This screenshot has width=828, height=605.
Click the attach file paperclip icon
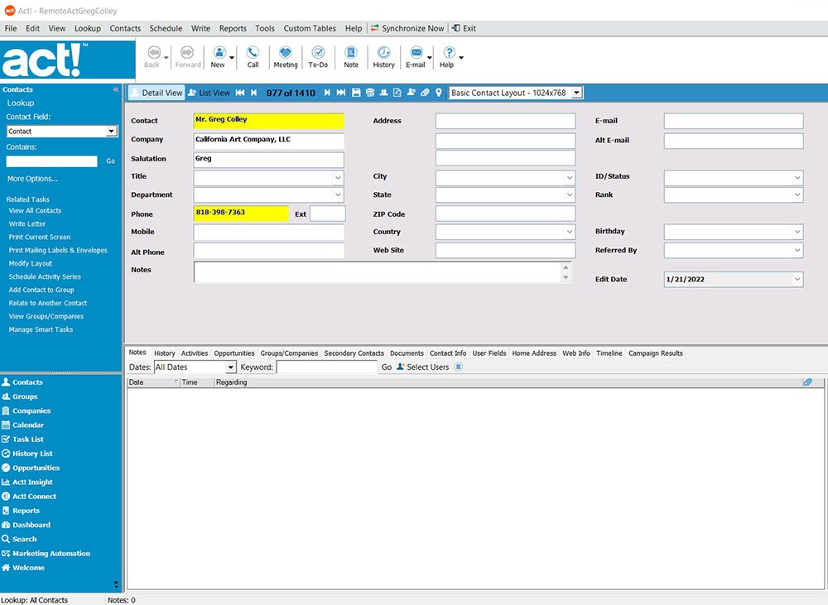pyautogui.click(x=425, y=93)
